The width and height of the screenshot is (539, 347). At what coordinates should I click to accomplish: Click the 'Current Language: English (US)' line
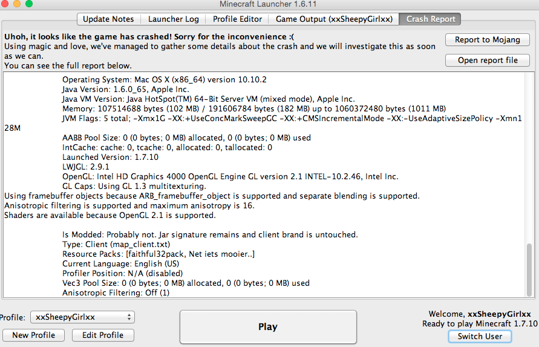(120, 263)
